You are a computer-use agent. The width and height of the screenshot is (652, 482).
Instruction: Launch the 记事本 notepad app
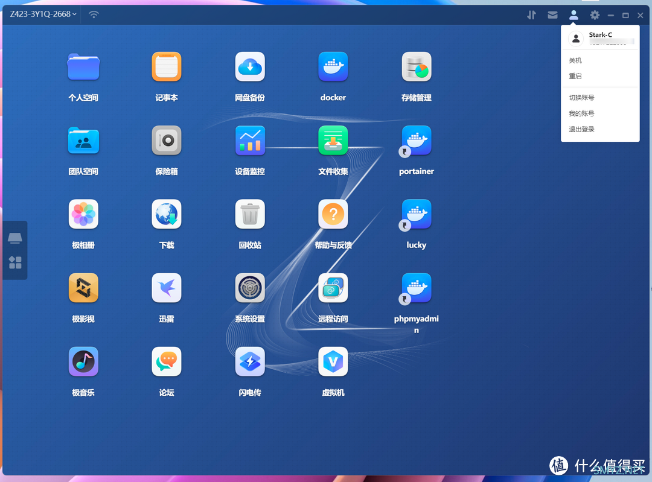(167, 67)
